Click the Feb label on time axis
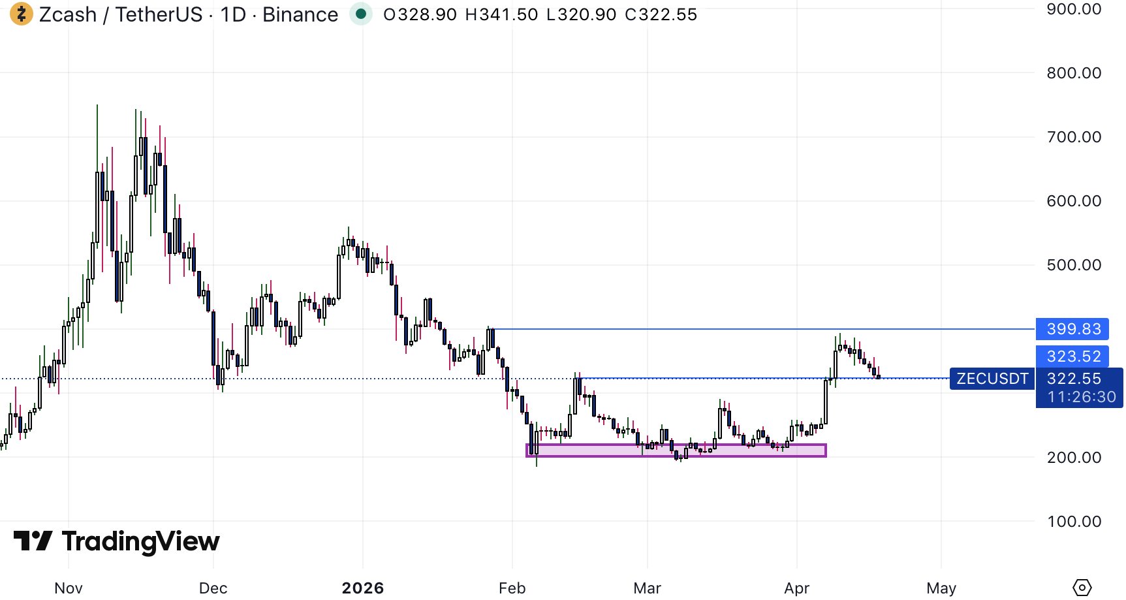Viewport: 1126px width, 600px height. pyautogui.click(x=512, y=588)
